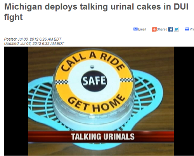Screen dimensions: 194x156
Task: Open the Share text link
Action: 161,29
